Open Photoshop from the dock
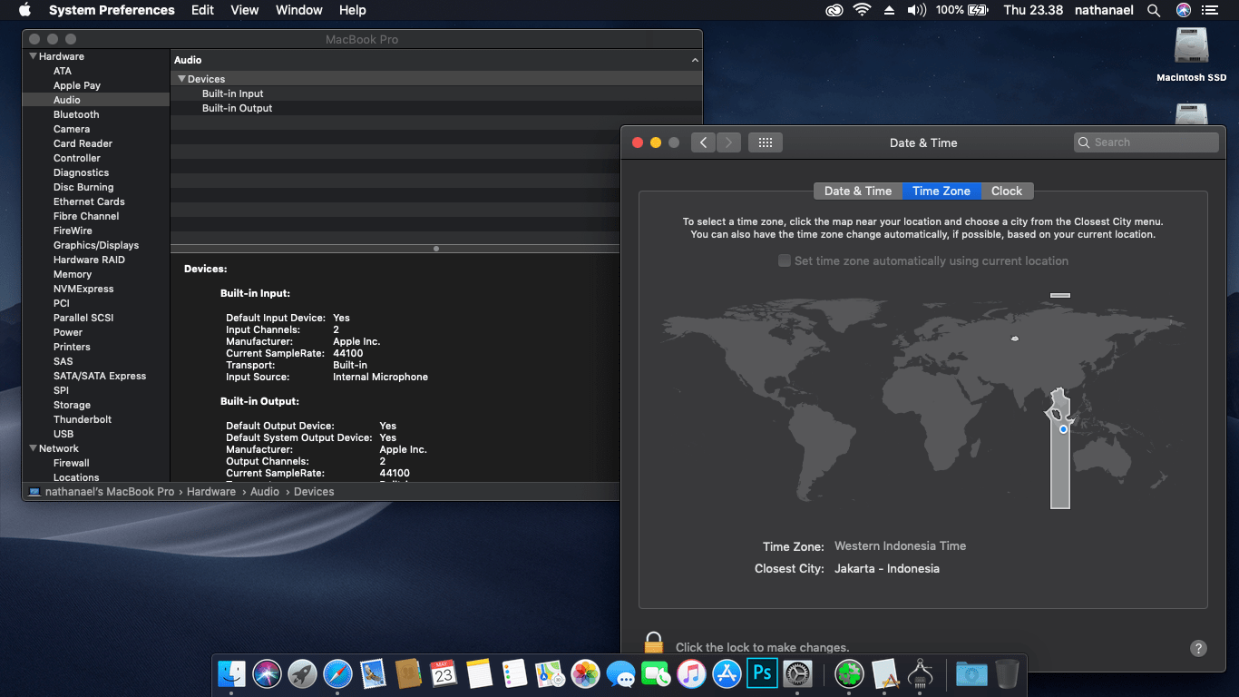The image size is (1239, 697). pos(762,673)
